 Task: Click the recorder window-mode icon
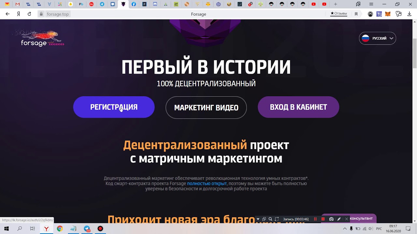pyautogui.click(x=264, y=219)
